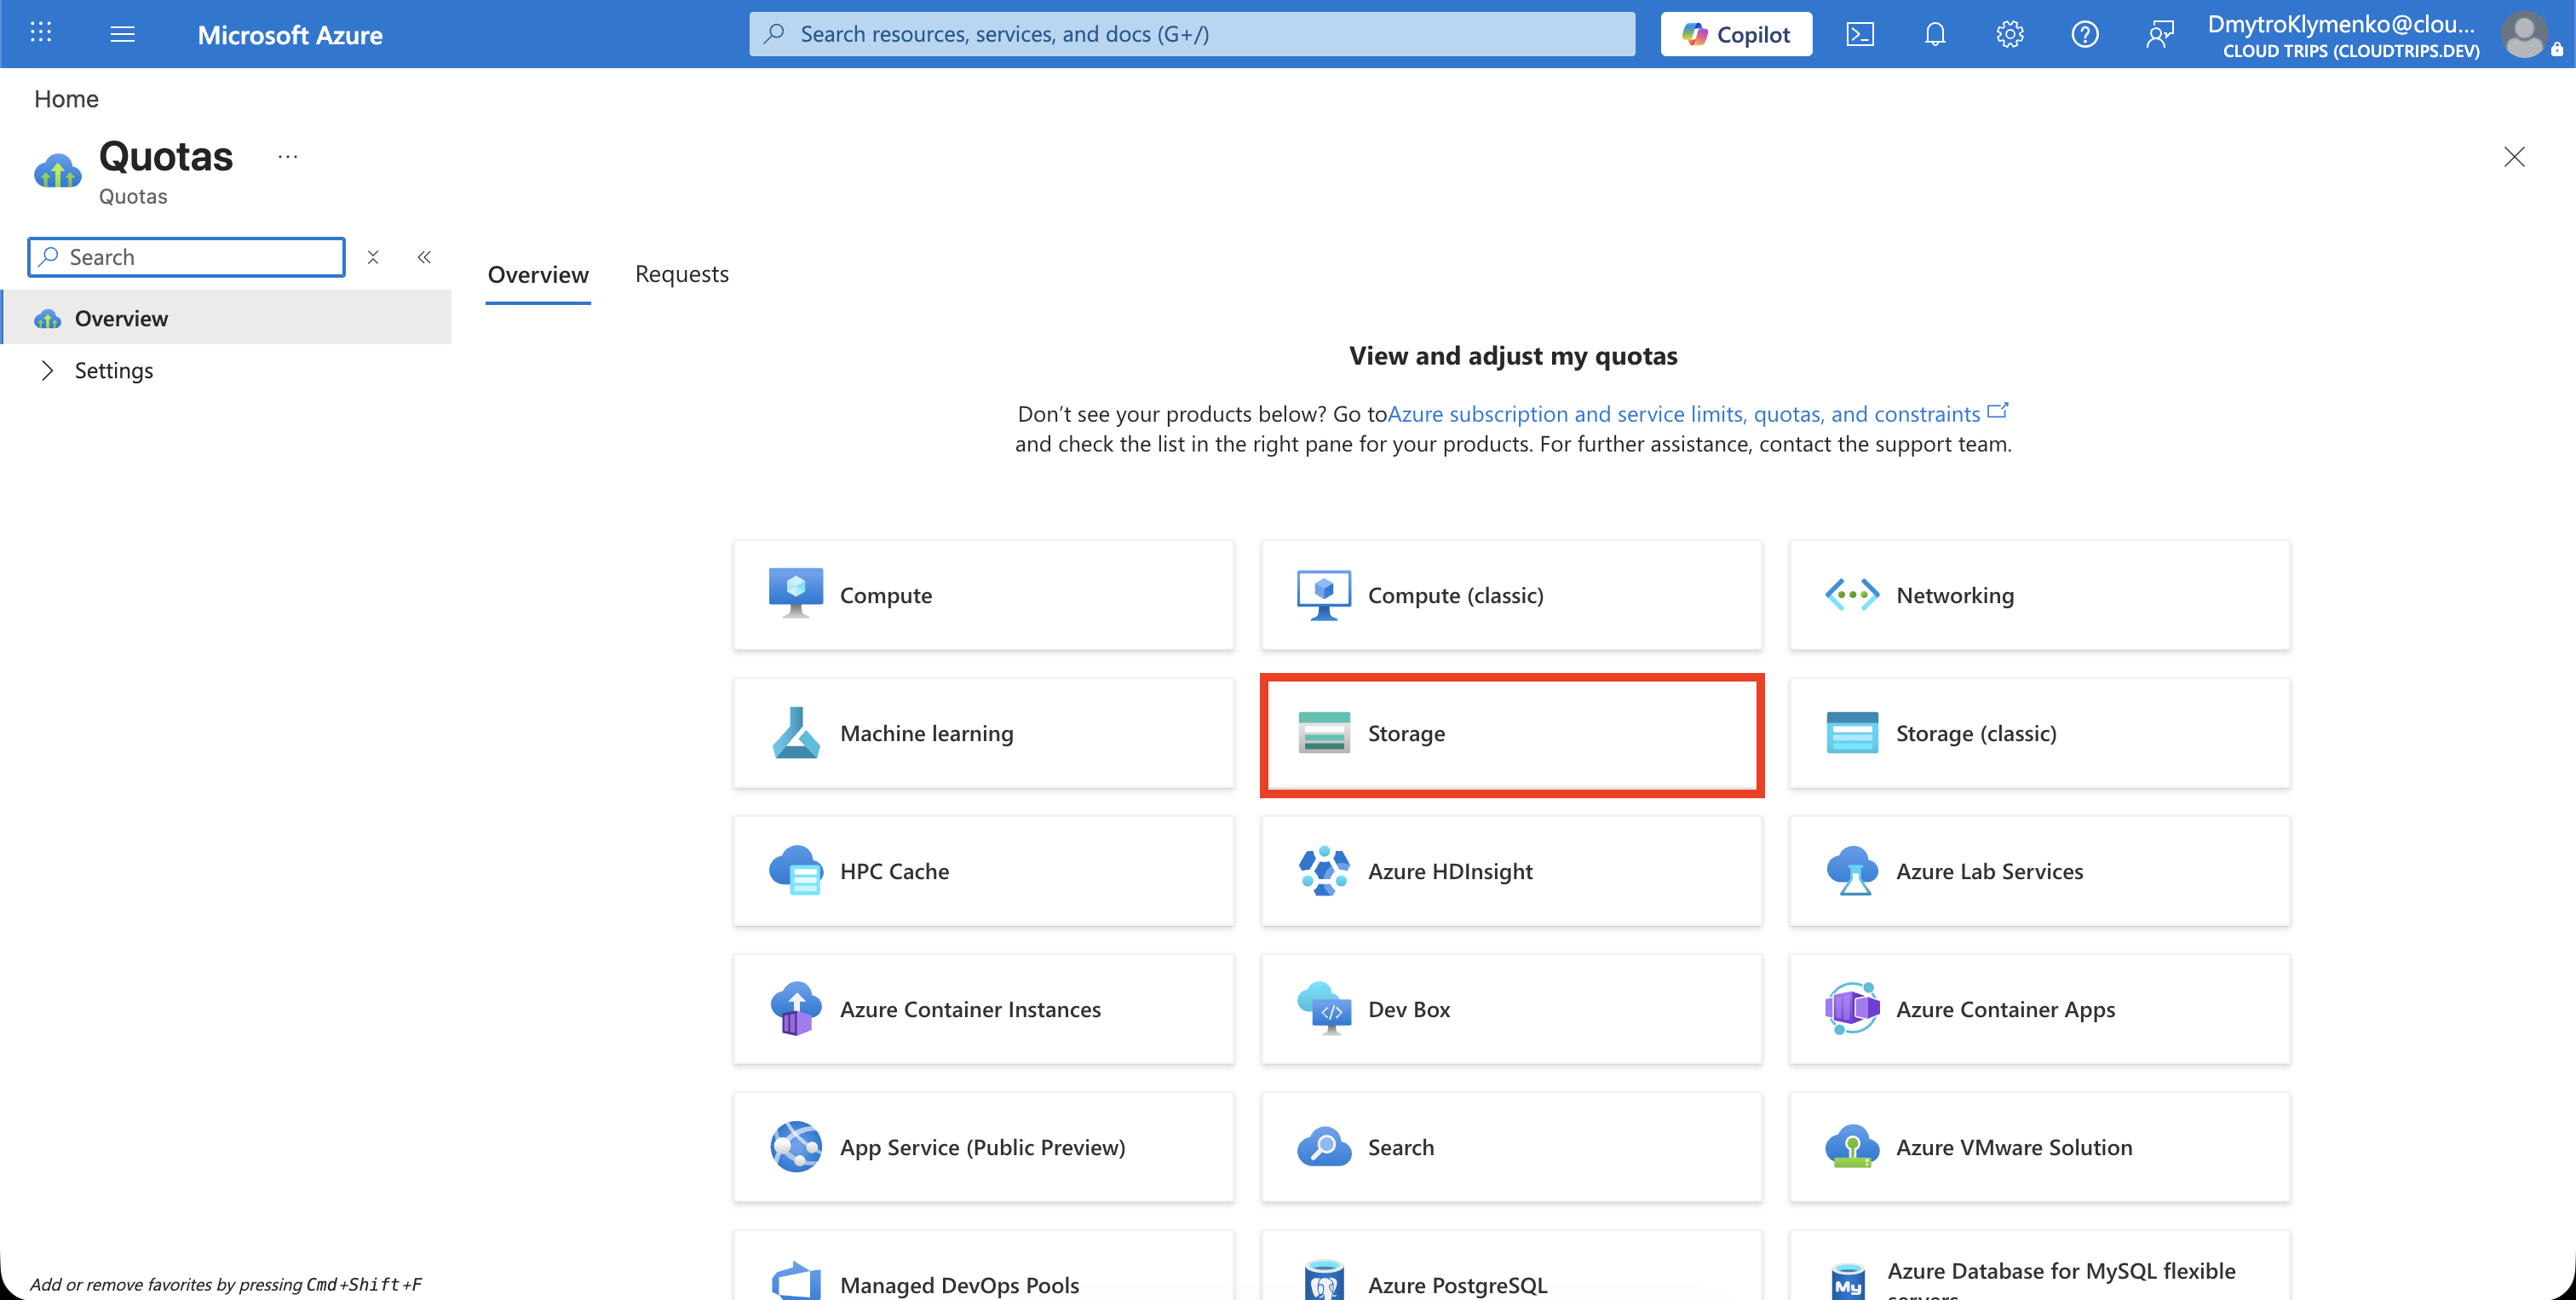Switch to the Requests tab
The width and height of the screenshot is (2576, 1300).
[x=682, y=274]
